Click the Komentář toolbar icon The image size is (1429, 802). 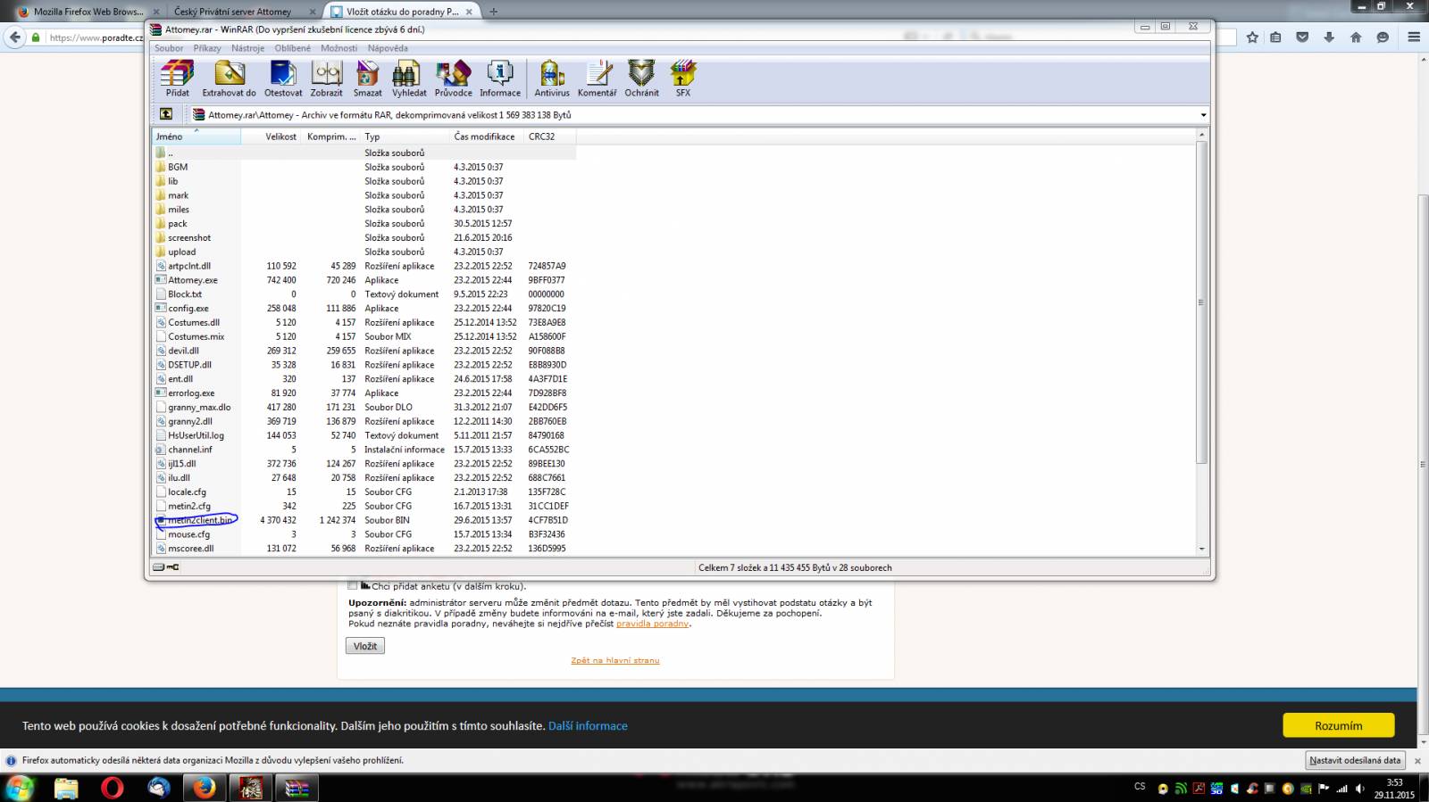[x=597, y=79]
